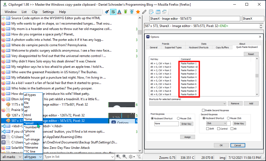Confirm the Options dialog with OK
266x161 pixels.
pyautogui.click(x=221, y=145)
